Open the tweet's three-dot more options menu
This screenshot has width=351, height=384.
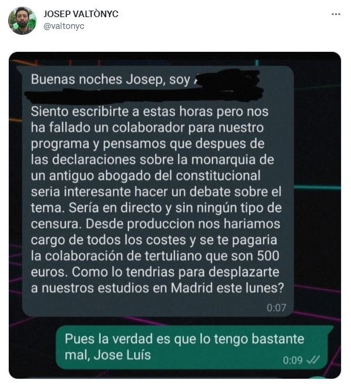(336, 14)
